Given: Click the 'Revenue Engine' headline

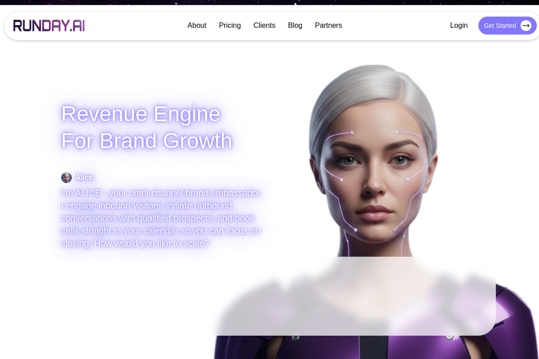Looking at the screenshot, I should 141,114.
